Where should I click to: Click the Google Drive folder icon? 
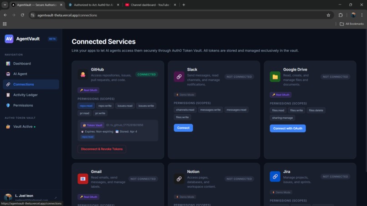(275, 77)
